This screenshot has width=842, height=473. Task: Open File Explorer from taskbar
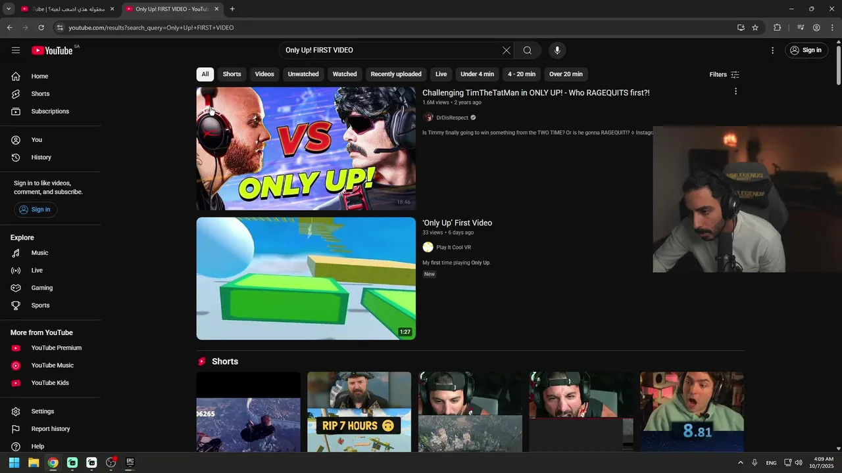pyautogui.click(x=34, y=462)
